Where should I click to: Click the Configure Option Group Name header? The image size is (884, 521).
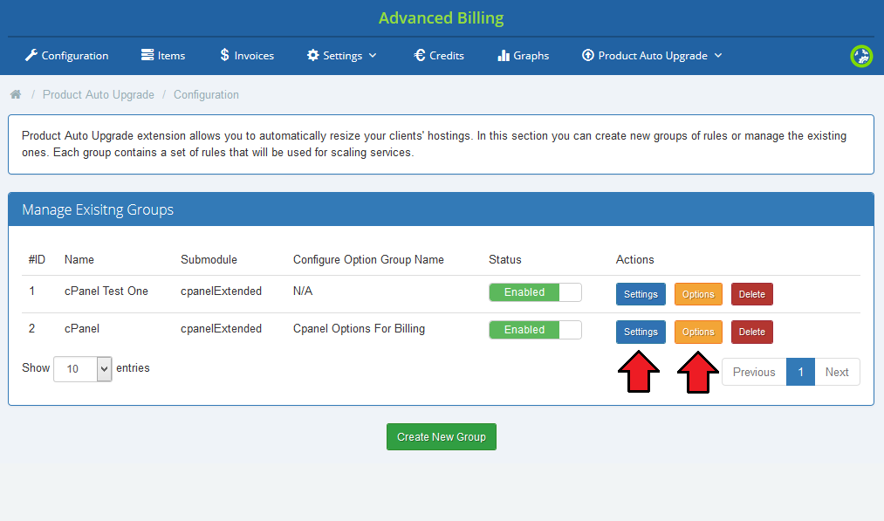click(368, 259)
